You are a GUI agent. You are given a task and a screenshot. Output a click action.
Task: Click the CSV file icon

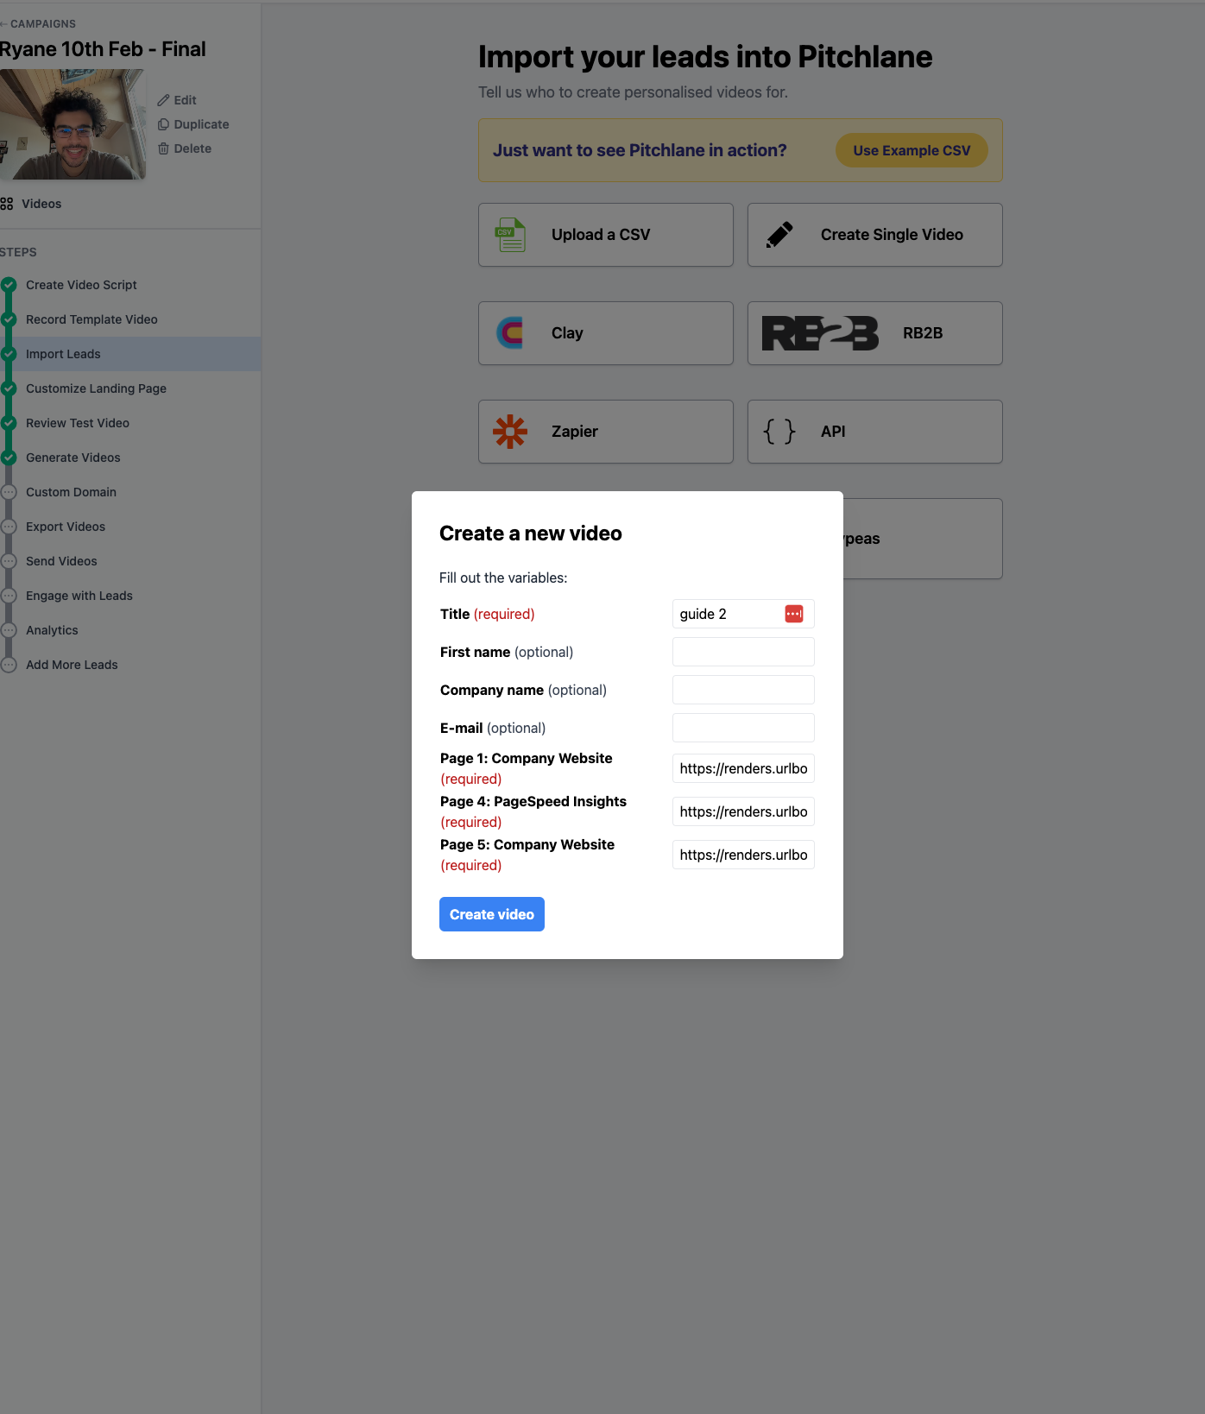(510, 235)
